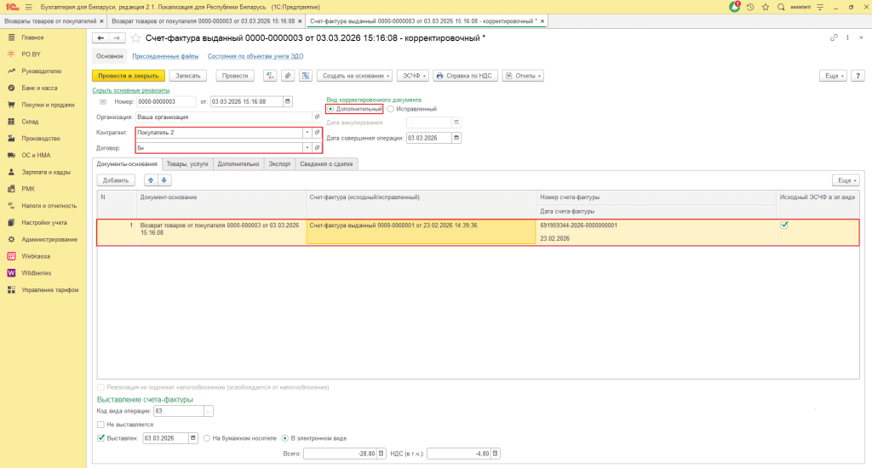Click the Провести и закрыть button

(x=128, y=76)
